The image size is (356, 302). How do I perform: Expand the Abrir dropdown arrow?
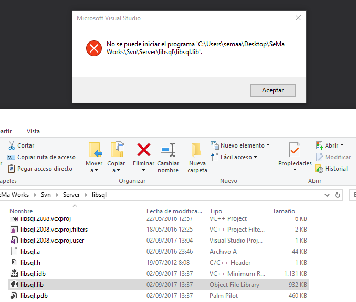(342, 145)
